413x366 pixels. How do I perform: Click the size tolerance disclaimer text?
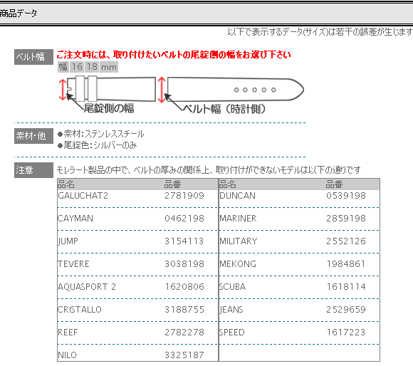click(x=320, y=32)
